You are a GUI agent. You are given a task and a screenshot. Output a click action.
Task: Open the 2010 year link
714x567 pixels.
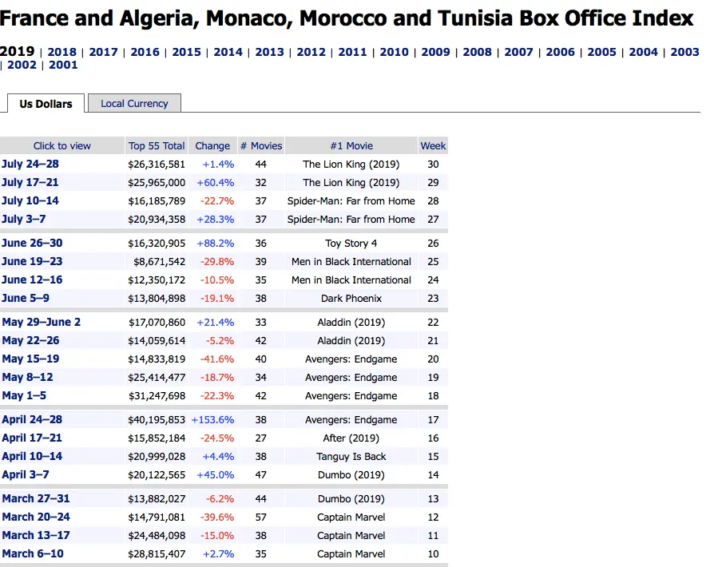394,52
